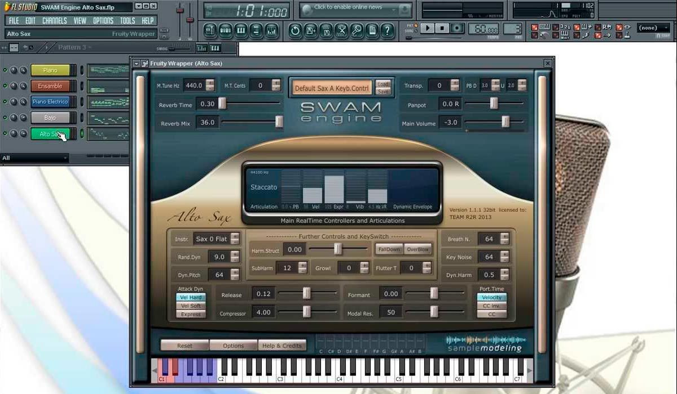Select Express attack dynamics option

(191, 314)
